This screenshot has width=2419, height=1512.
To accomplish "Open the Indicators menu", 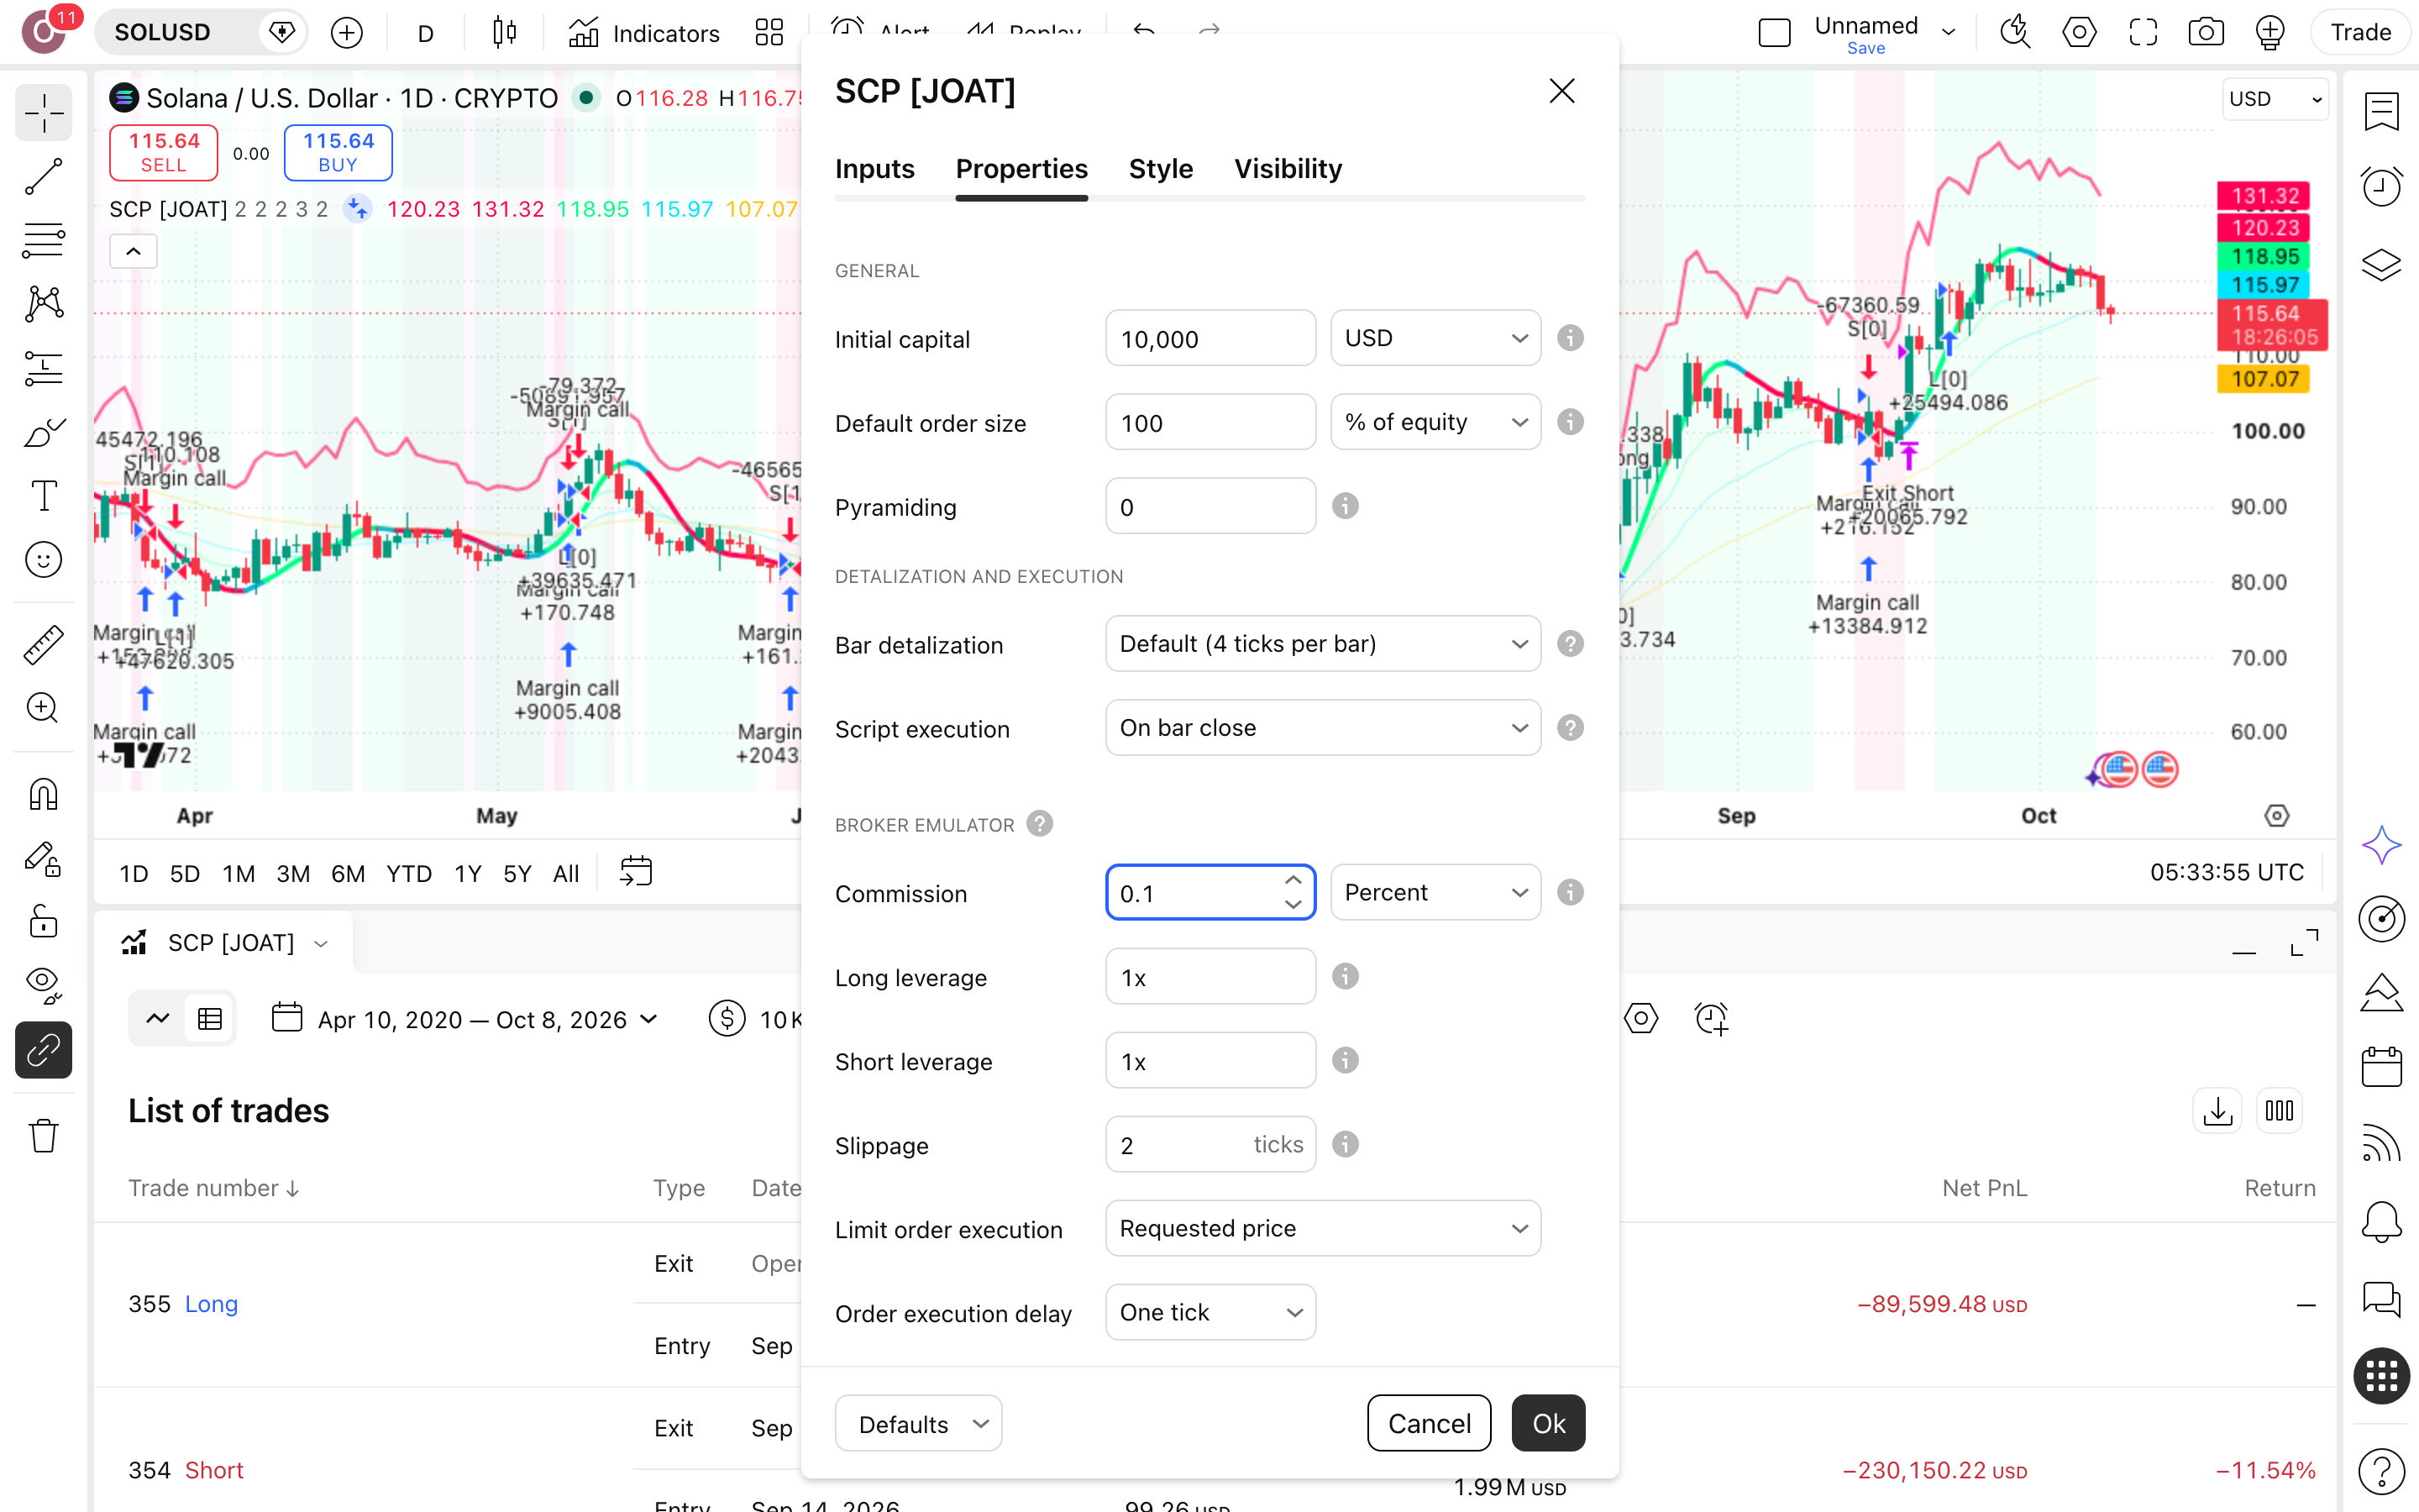I will tap(643, 33).
